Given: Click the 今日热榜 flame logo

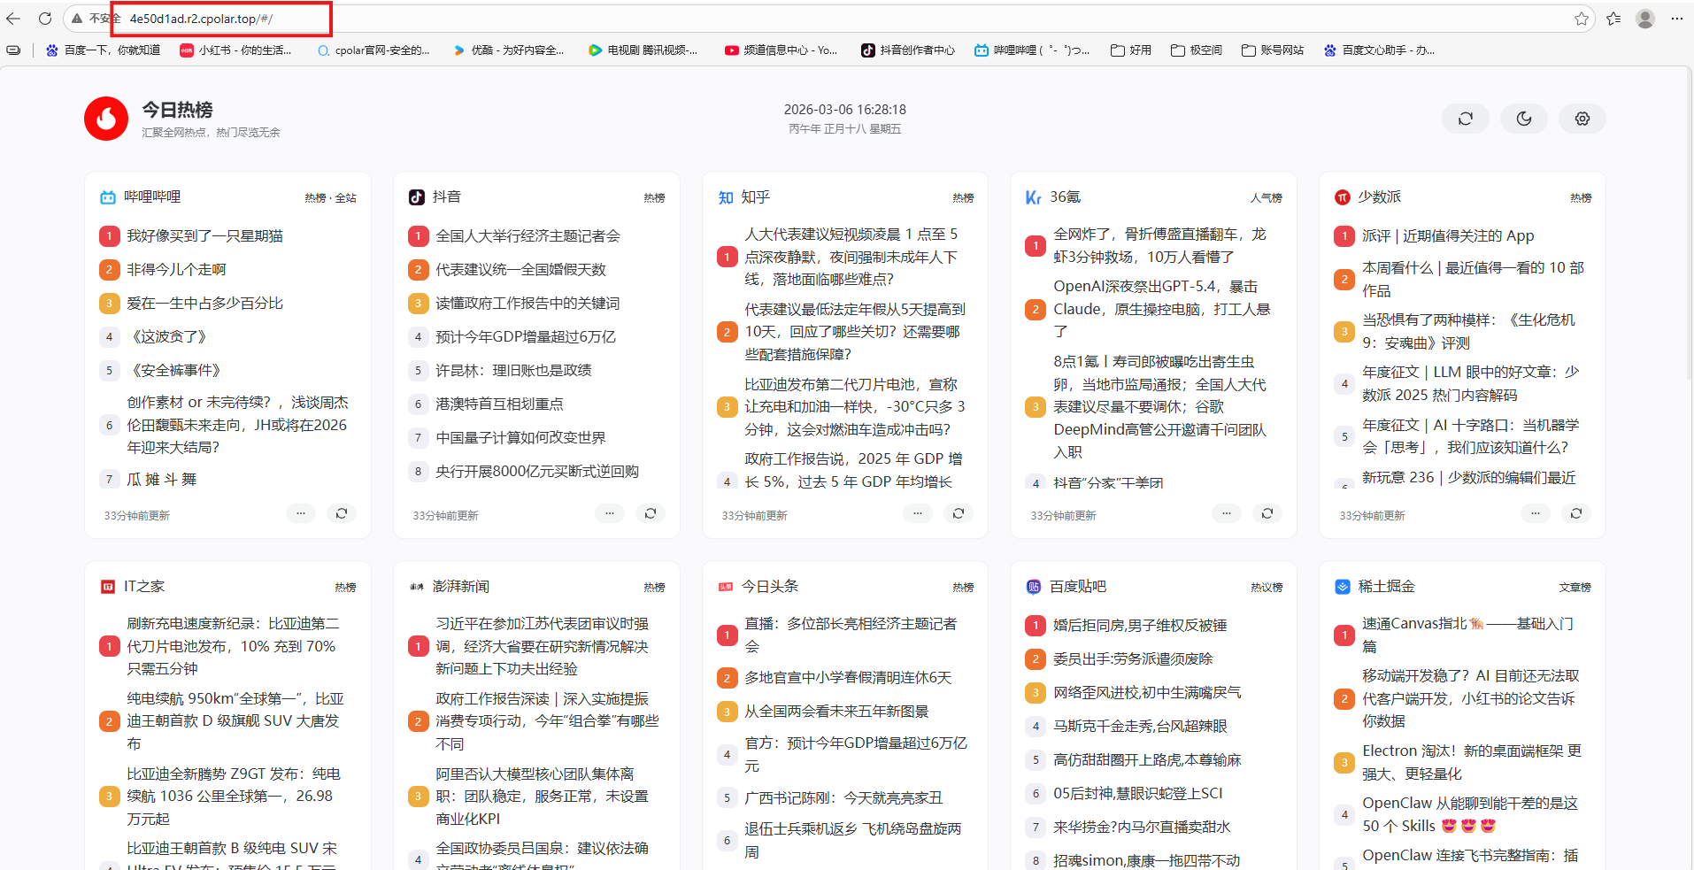Looking at the screenshot, I should point(106,119).
